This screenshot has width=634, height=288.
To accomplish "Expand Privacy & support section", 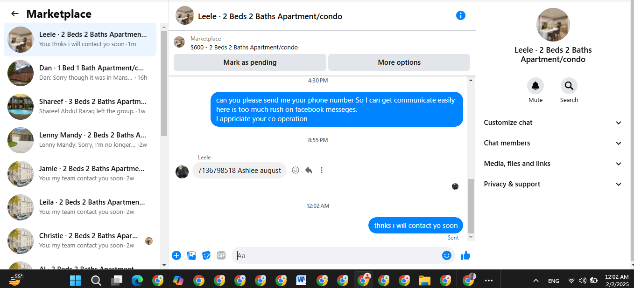I will (x=553, y=184).
